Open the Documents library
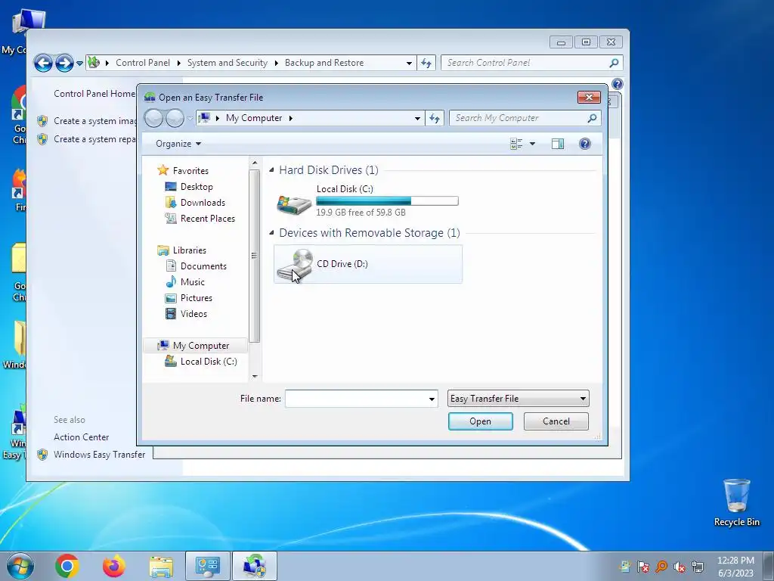 coord(203,266)
